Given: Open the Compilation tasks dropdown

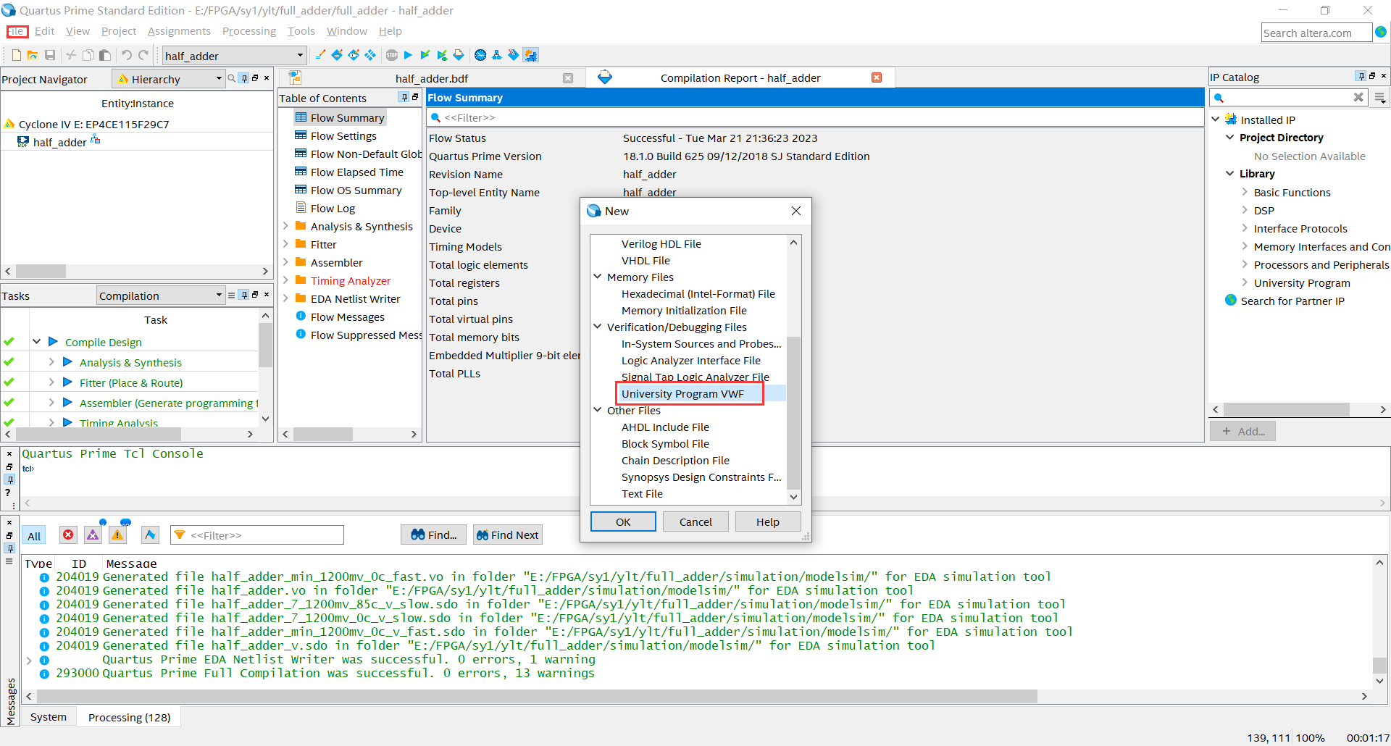Looking at the screenshot, I should coord(219,295).
